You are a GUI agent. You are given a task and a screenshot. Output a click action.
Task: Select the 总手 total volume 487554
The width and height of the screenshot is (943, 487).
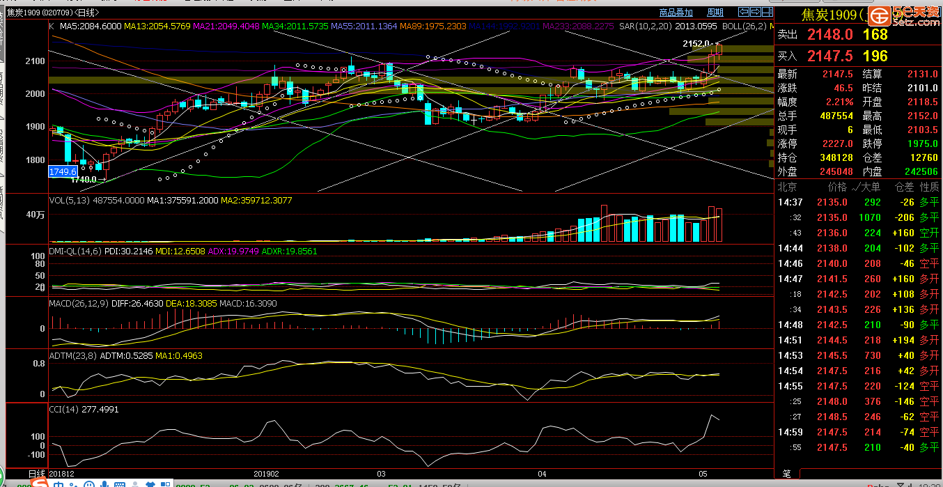point(835,116)
